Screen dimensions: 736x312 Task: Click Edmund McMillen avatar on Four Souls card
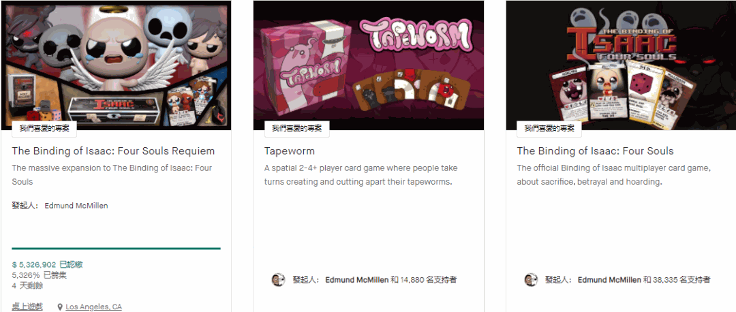(530, 279)
